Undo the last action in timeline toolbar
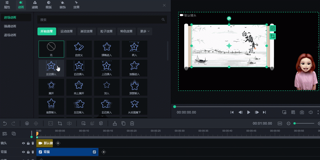This screenshot has height=160, width=320. (5, 123)
